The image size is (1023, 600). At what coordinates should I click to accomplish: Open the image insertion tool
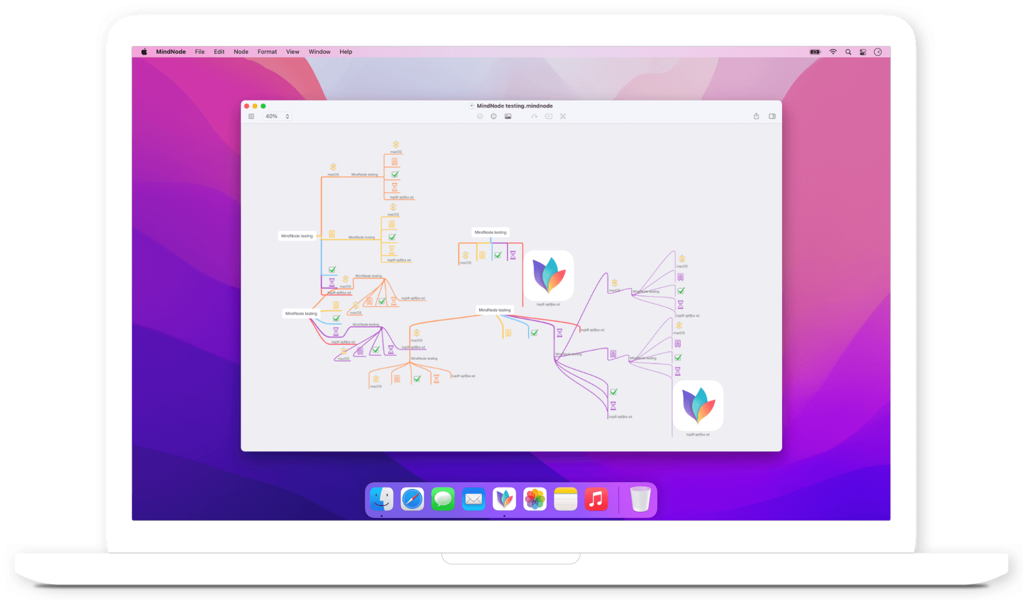[x=508, y=116]
